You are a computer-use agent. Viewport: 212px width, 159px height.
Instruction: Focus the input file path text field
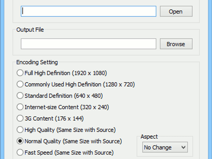[88, 11]
